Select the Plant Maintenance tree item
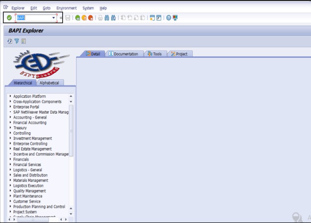The height and width of the screenshot is (223, 311). coord(28,196)
